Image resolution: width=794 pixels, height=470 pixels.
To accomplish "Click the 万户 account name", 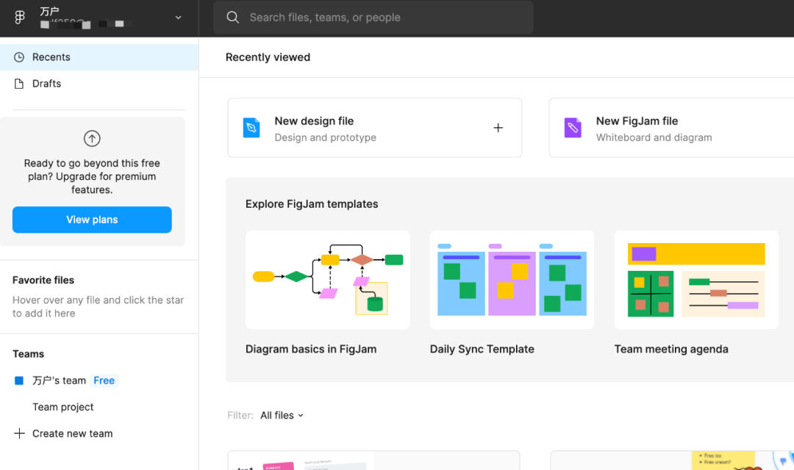I will [x=50, y=11].
